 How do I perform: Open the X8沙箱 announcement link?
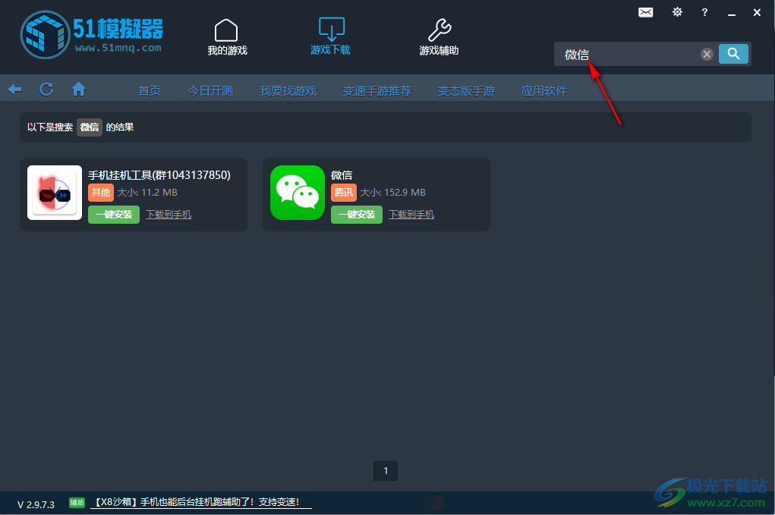(x=200, y=502)
